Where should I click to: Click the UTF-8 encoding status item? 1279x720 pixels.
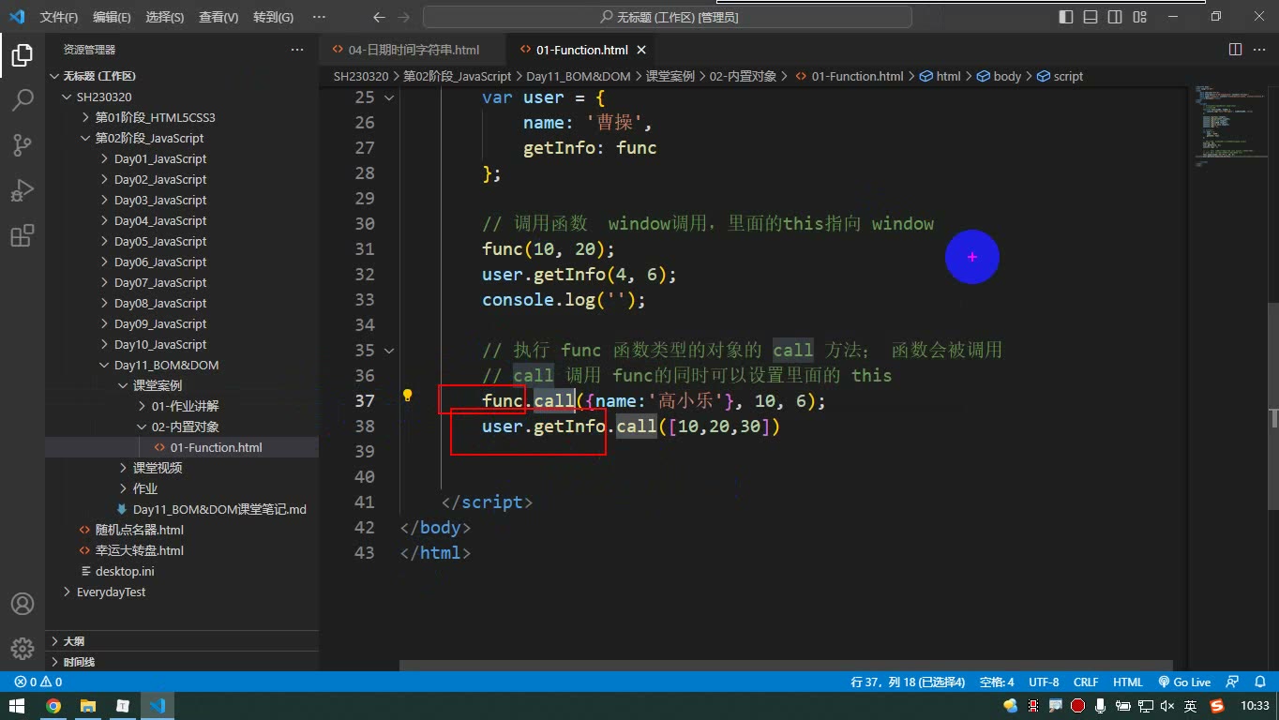(1044, 682)
